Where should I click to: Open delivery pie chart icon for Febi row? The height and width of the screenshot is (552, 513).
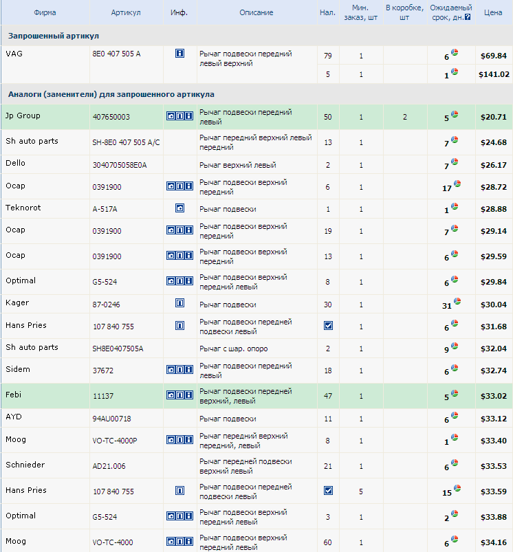[455, 393]
